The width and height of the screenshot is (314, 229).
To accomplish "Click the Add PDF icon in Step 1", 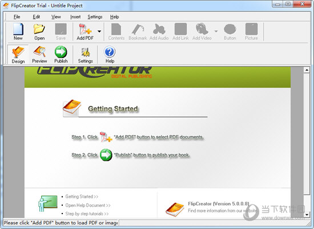I will [x=106, y=137].
